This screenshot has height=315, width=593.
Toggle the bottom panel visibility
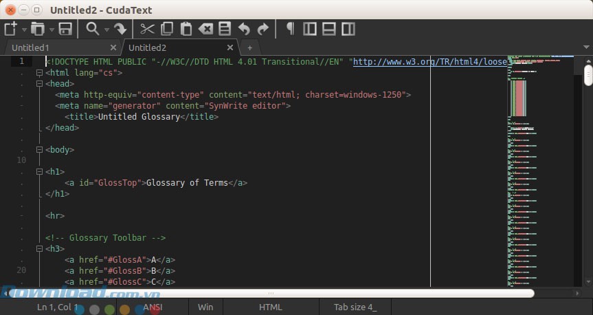[x=329, y=29]
